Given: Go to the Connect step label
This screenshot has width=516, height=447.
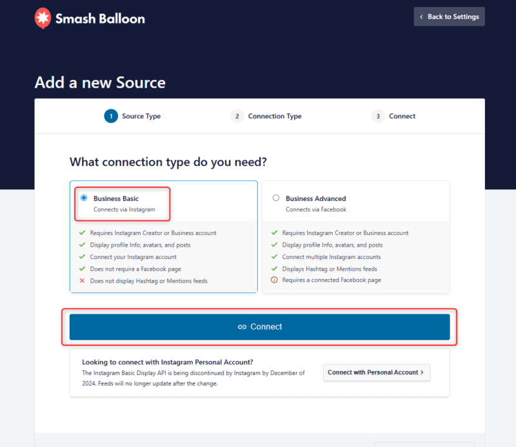Looking at the screenshot, I should 402,117.
